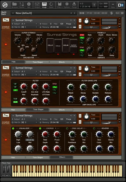Open the Options gear dialog
This screenshot has width=126, height=182.
(67, 5)
